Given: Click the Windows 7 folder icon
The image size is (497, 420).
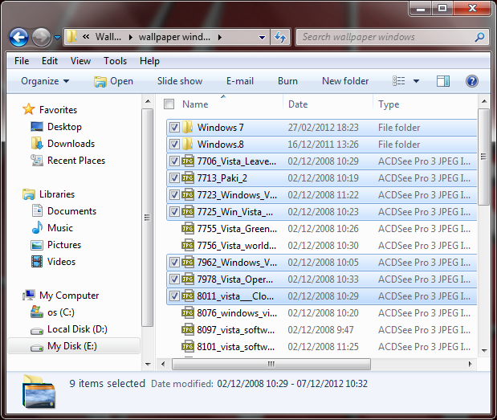Looking at the screenshot, I should click(188, 127).
